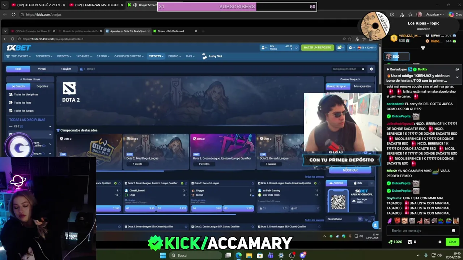Hide the pinned BotRix message

[457, 69]
